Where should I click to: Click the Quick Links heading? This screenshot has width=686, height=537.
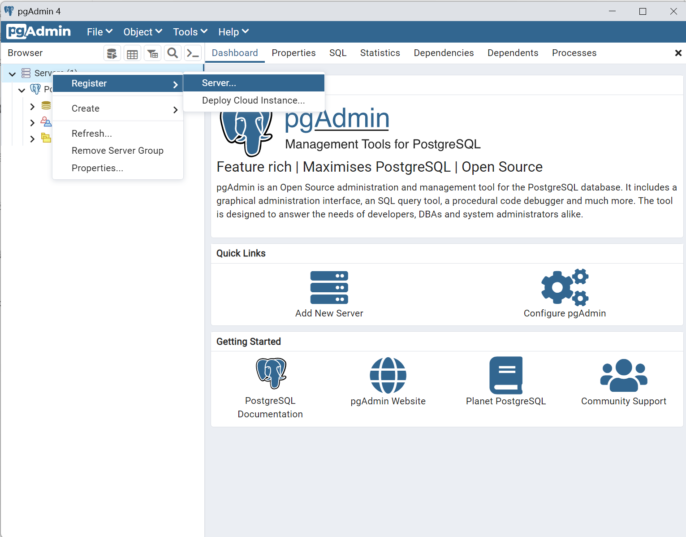pyautogui.click(x=241, y=253)
